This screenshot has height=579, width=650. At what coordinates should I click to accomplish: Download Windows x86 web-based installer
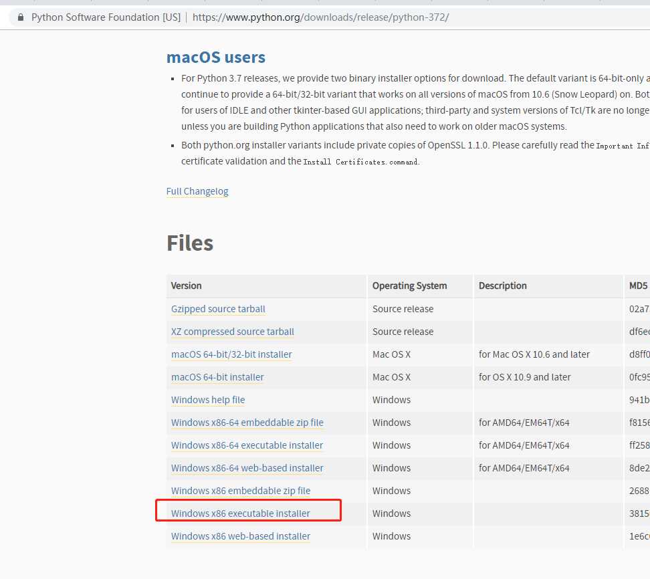tap(241, 536)
